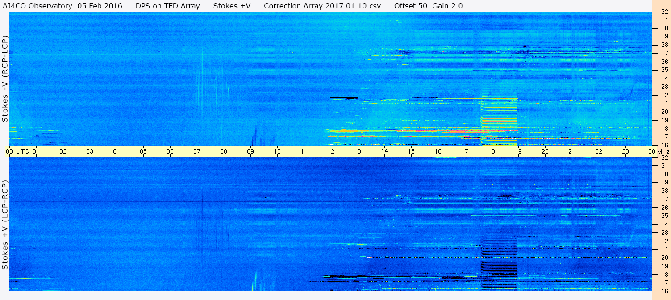The height and width of the screenshot is (300, 671).
Task: Click the "Stokes ±V" header text
Action: [231, 6]
